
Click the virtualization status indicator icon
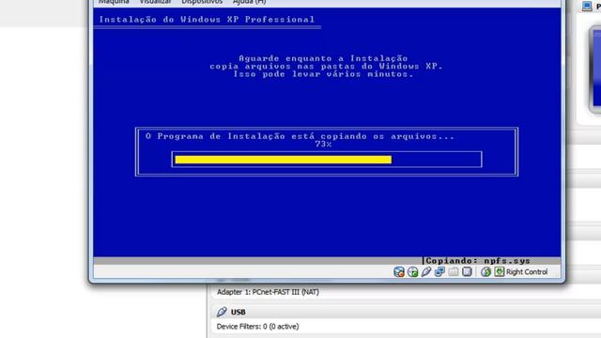click(x=467, y=271)
